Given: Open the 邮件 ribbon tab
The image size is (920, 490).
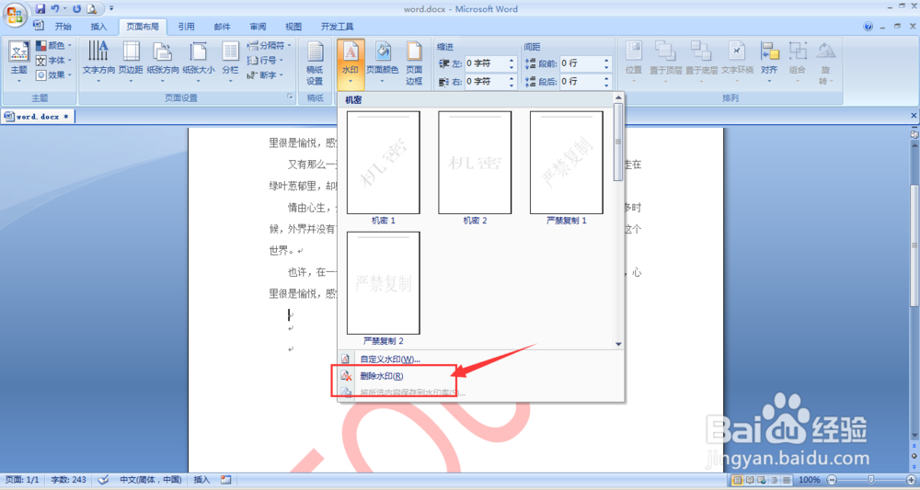Looking at the screenshot, I should click(222, 27).
